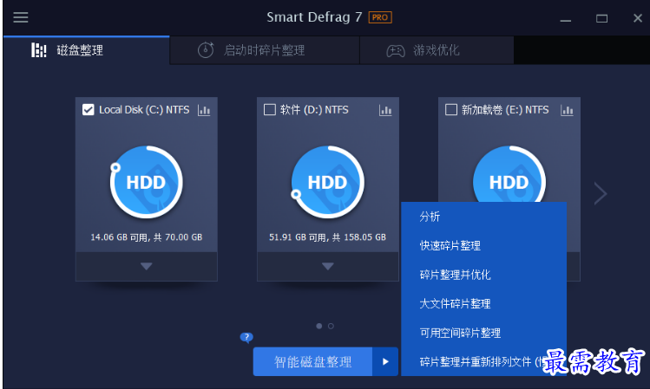
Task: Expand options under Local Disk (C:) card
Action: 147,266
